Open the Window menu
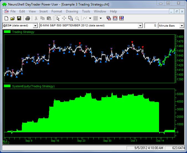 [100, 11]
